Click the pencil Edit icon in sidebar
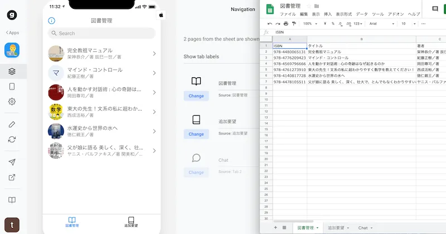Image resolution: width=446 pixels, height=234 pixels. point(12,125)
